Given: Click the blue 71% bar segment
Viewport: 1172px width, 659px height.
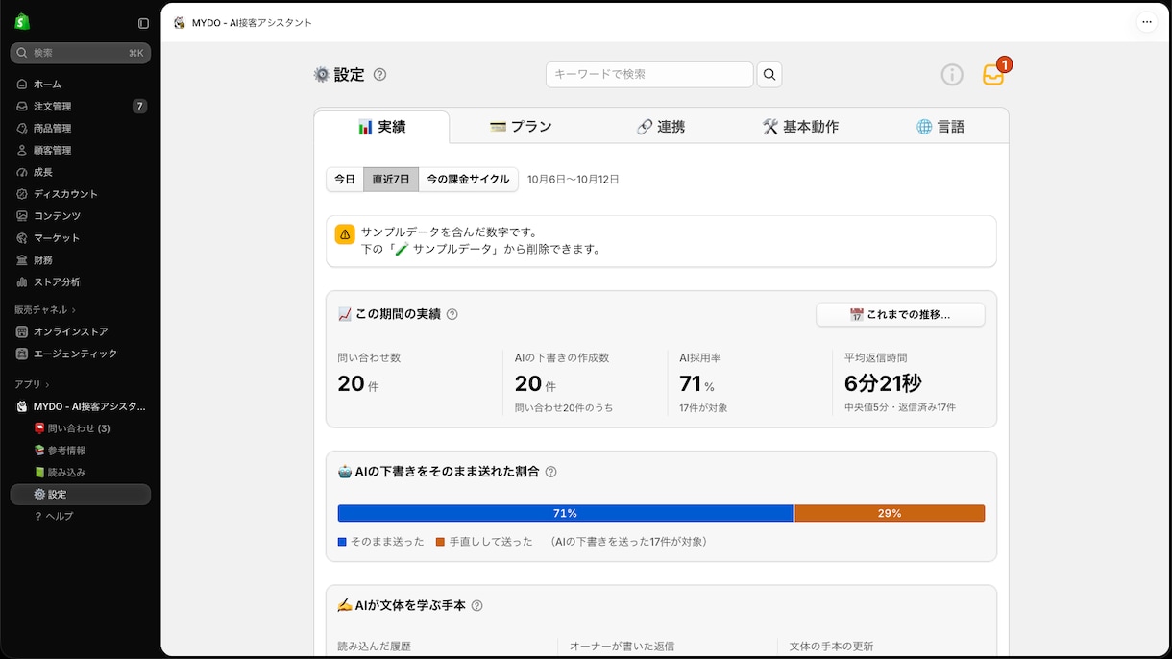Looking at the screenshot, I should pos(565,514).
